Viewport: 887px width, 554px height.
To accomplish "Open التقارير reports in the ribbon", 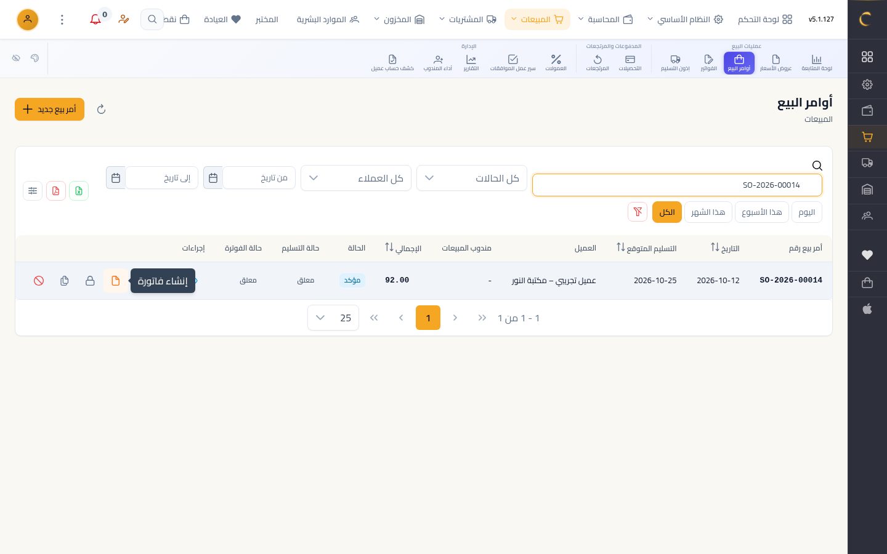I will point(471,62).
